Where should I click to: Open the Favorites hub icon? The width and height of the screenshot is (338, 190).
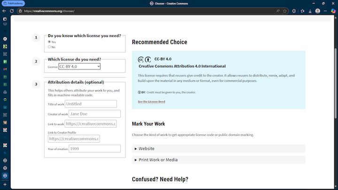tap(302, 11)
